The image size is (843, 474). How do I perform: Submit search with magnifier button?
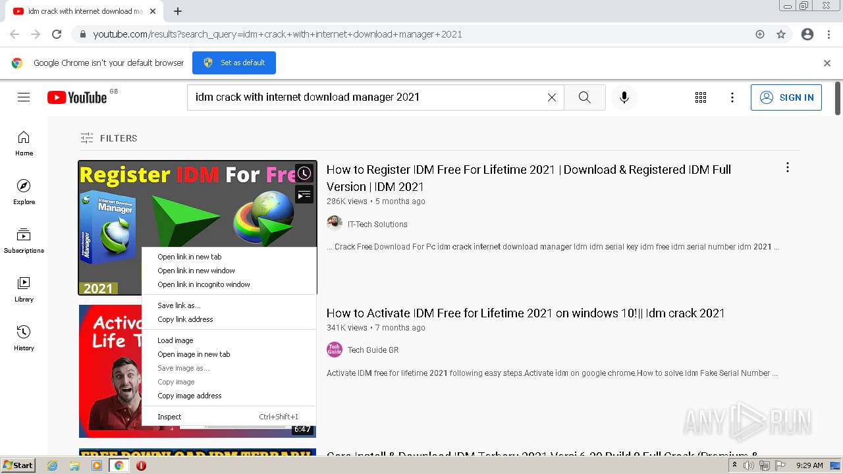pos(584,97)
